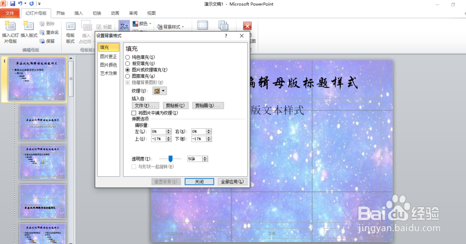The width and height of the screenshot is (466, 244).
Task: Click the 右 offset input field
Action: click(x=199, y=131)
